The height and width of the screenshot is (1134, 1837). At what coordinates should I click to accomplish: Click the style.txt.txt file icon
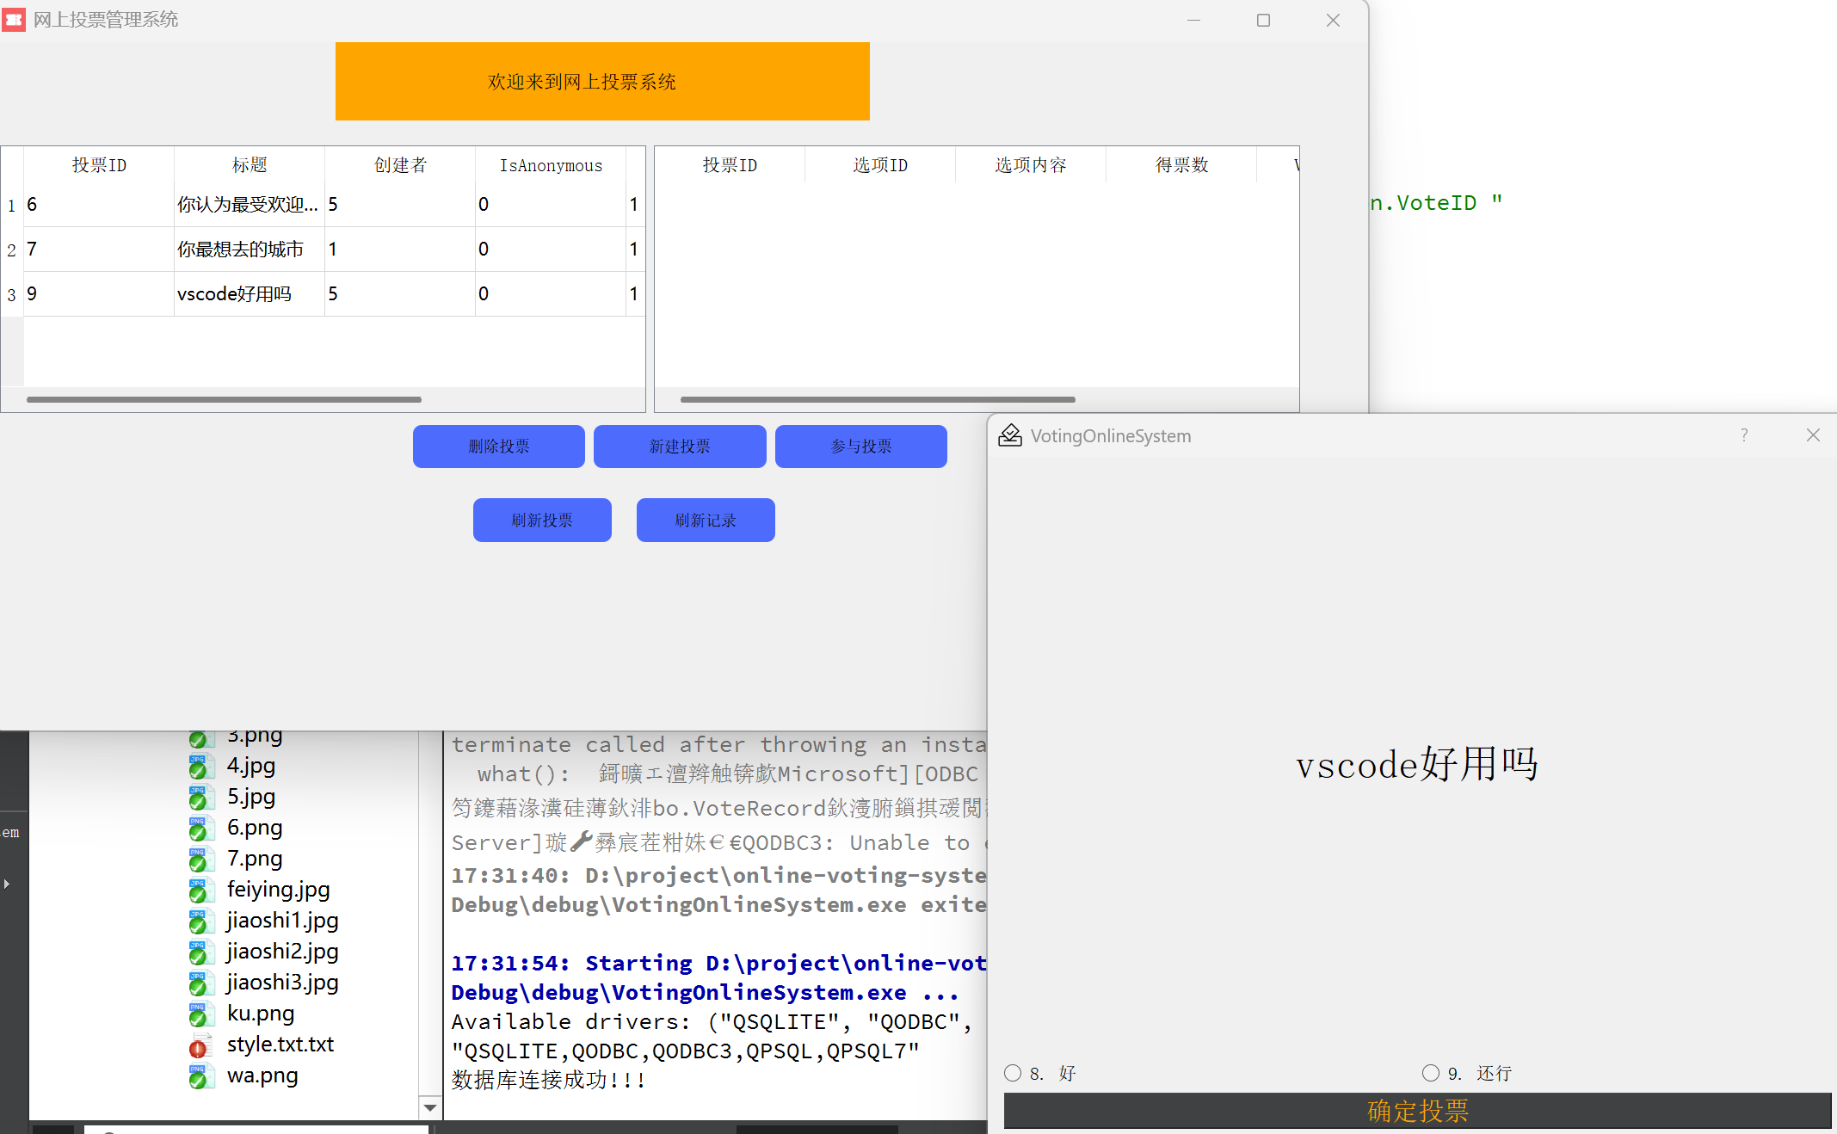click(198, 1045)
